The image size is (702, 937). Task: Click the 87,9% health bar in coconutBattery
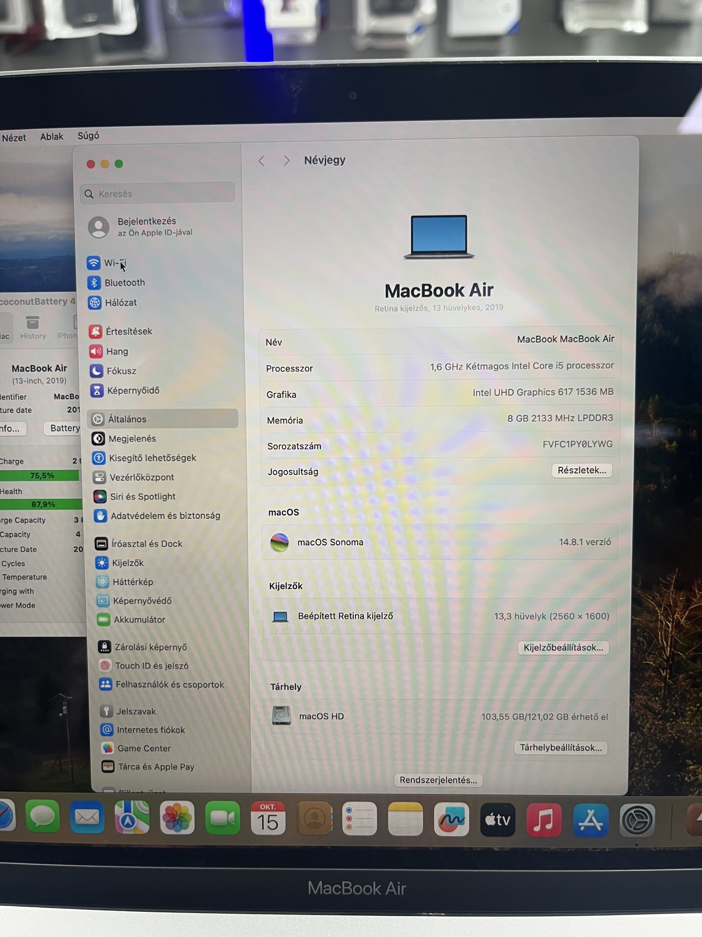coord(40,504)
